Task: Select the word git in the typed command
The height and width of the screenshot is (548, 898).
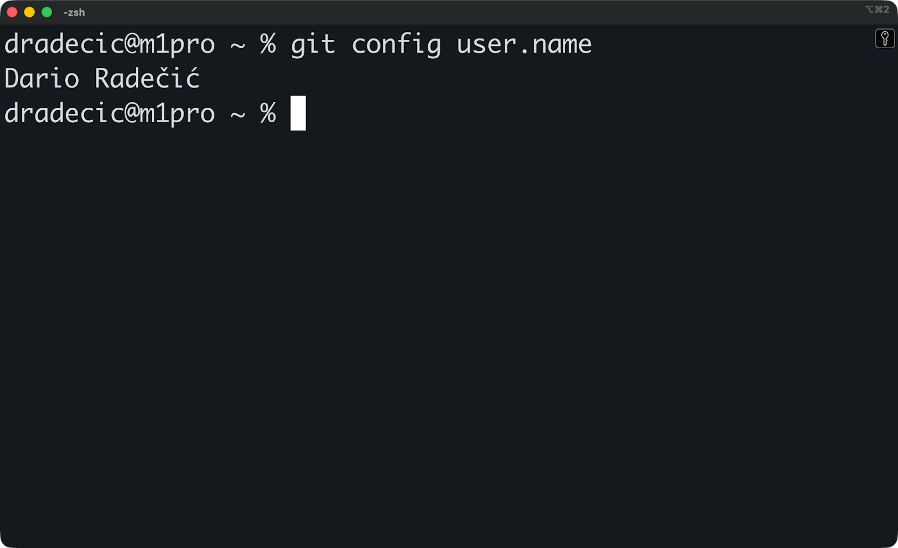Action: pyautogui.click(x=313, y=44)
